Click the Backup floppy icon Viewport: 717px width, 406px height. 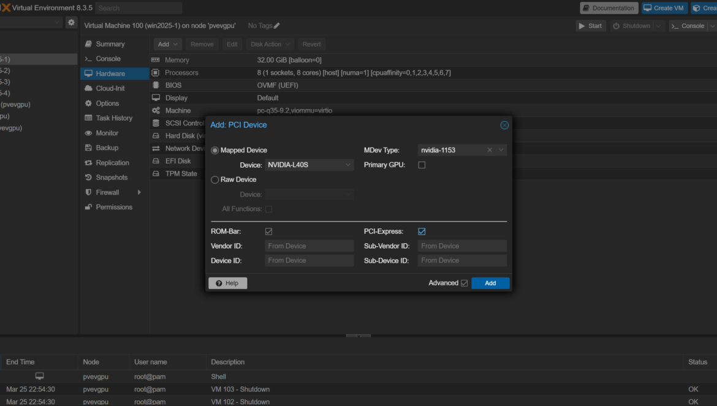(88, 148)
